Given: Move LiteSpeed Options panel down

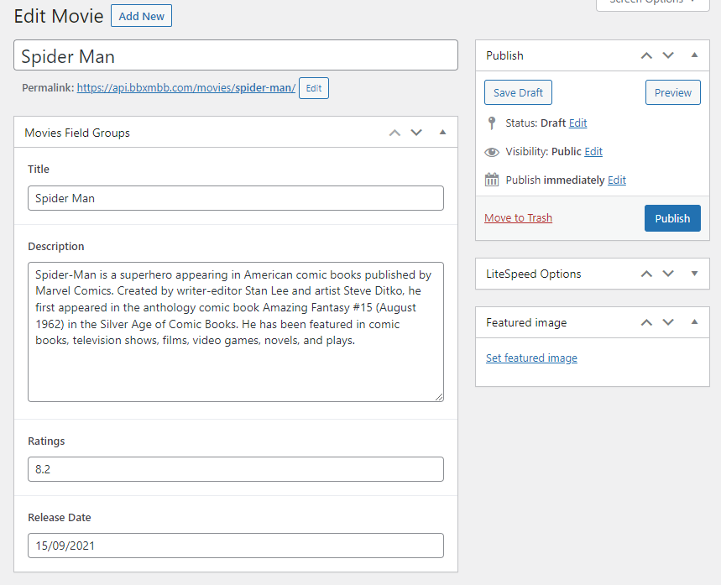Looking at the screenshot, I should click(668, 274).
